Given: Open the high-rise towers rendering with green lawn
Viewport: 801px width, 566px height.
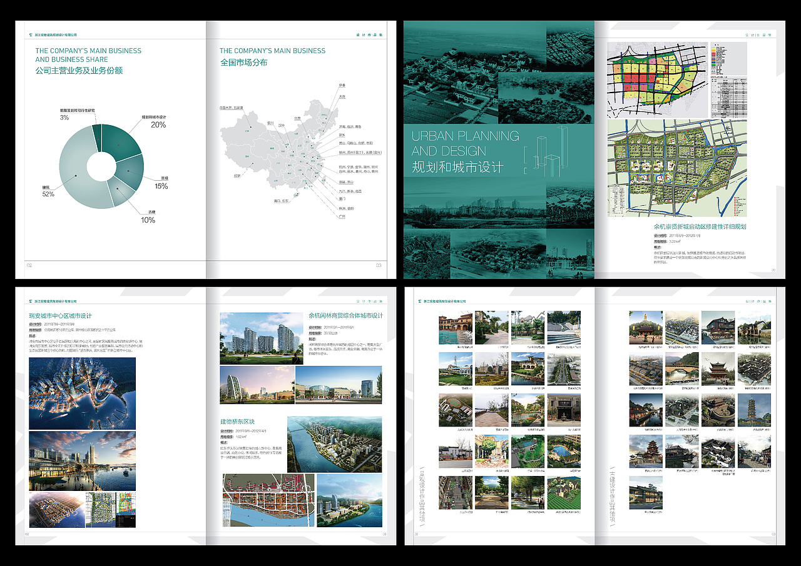Looking at the screenshot, I should (262, 338).
